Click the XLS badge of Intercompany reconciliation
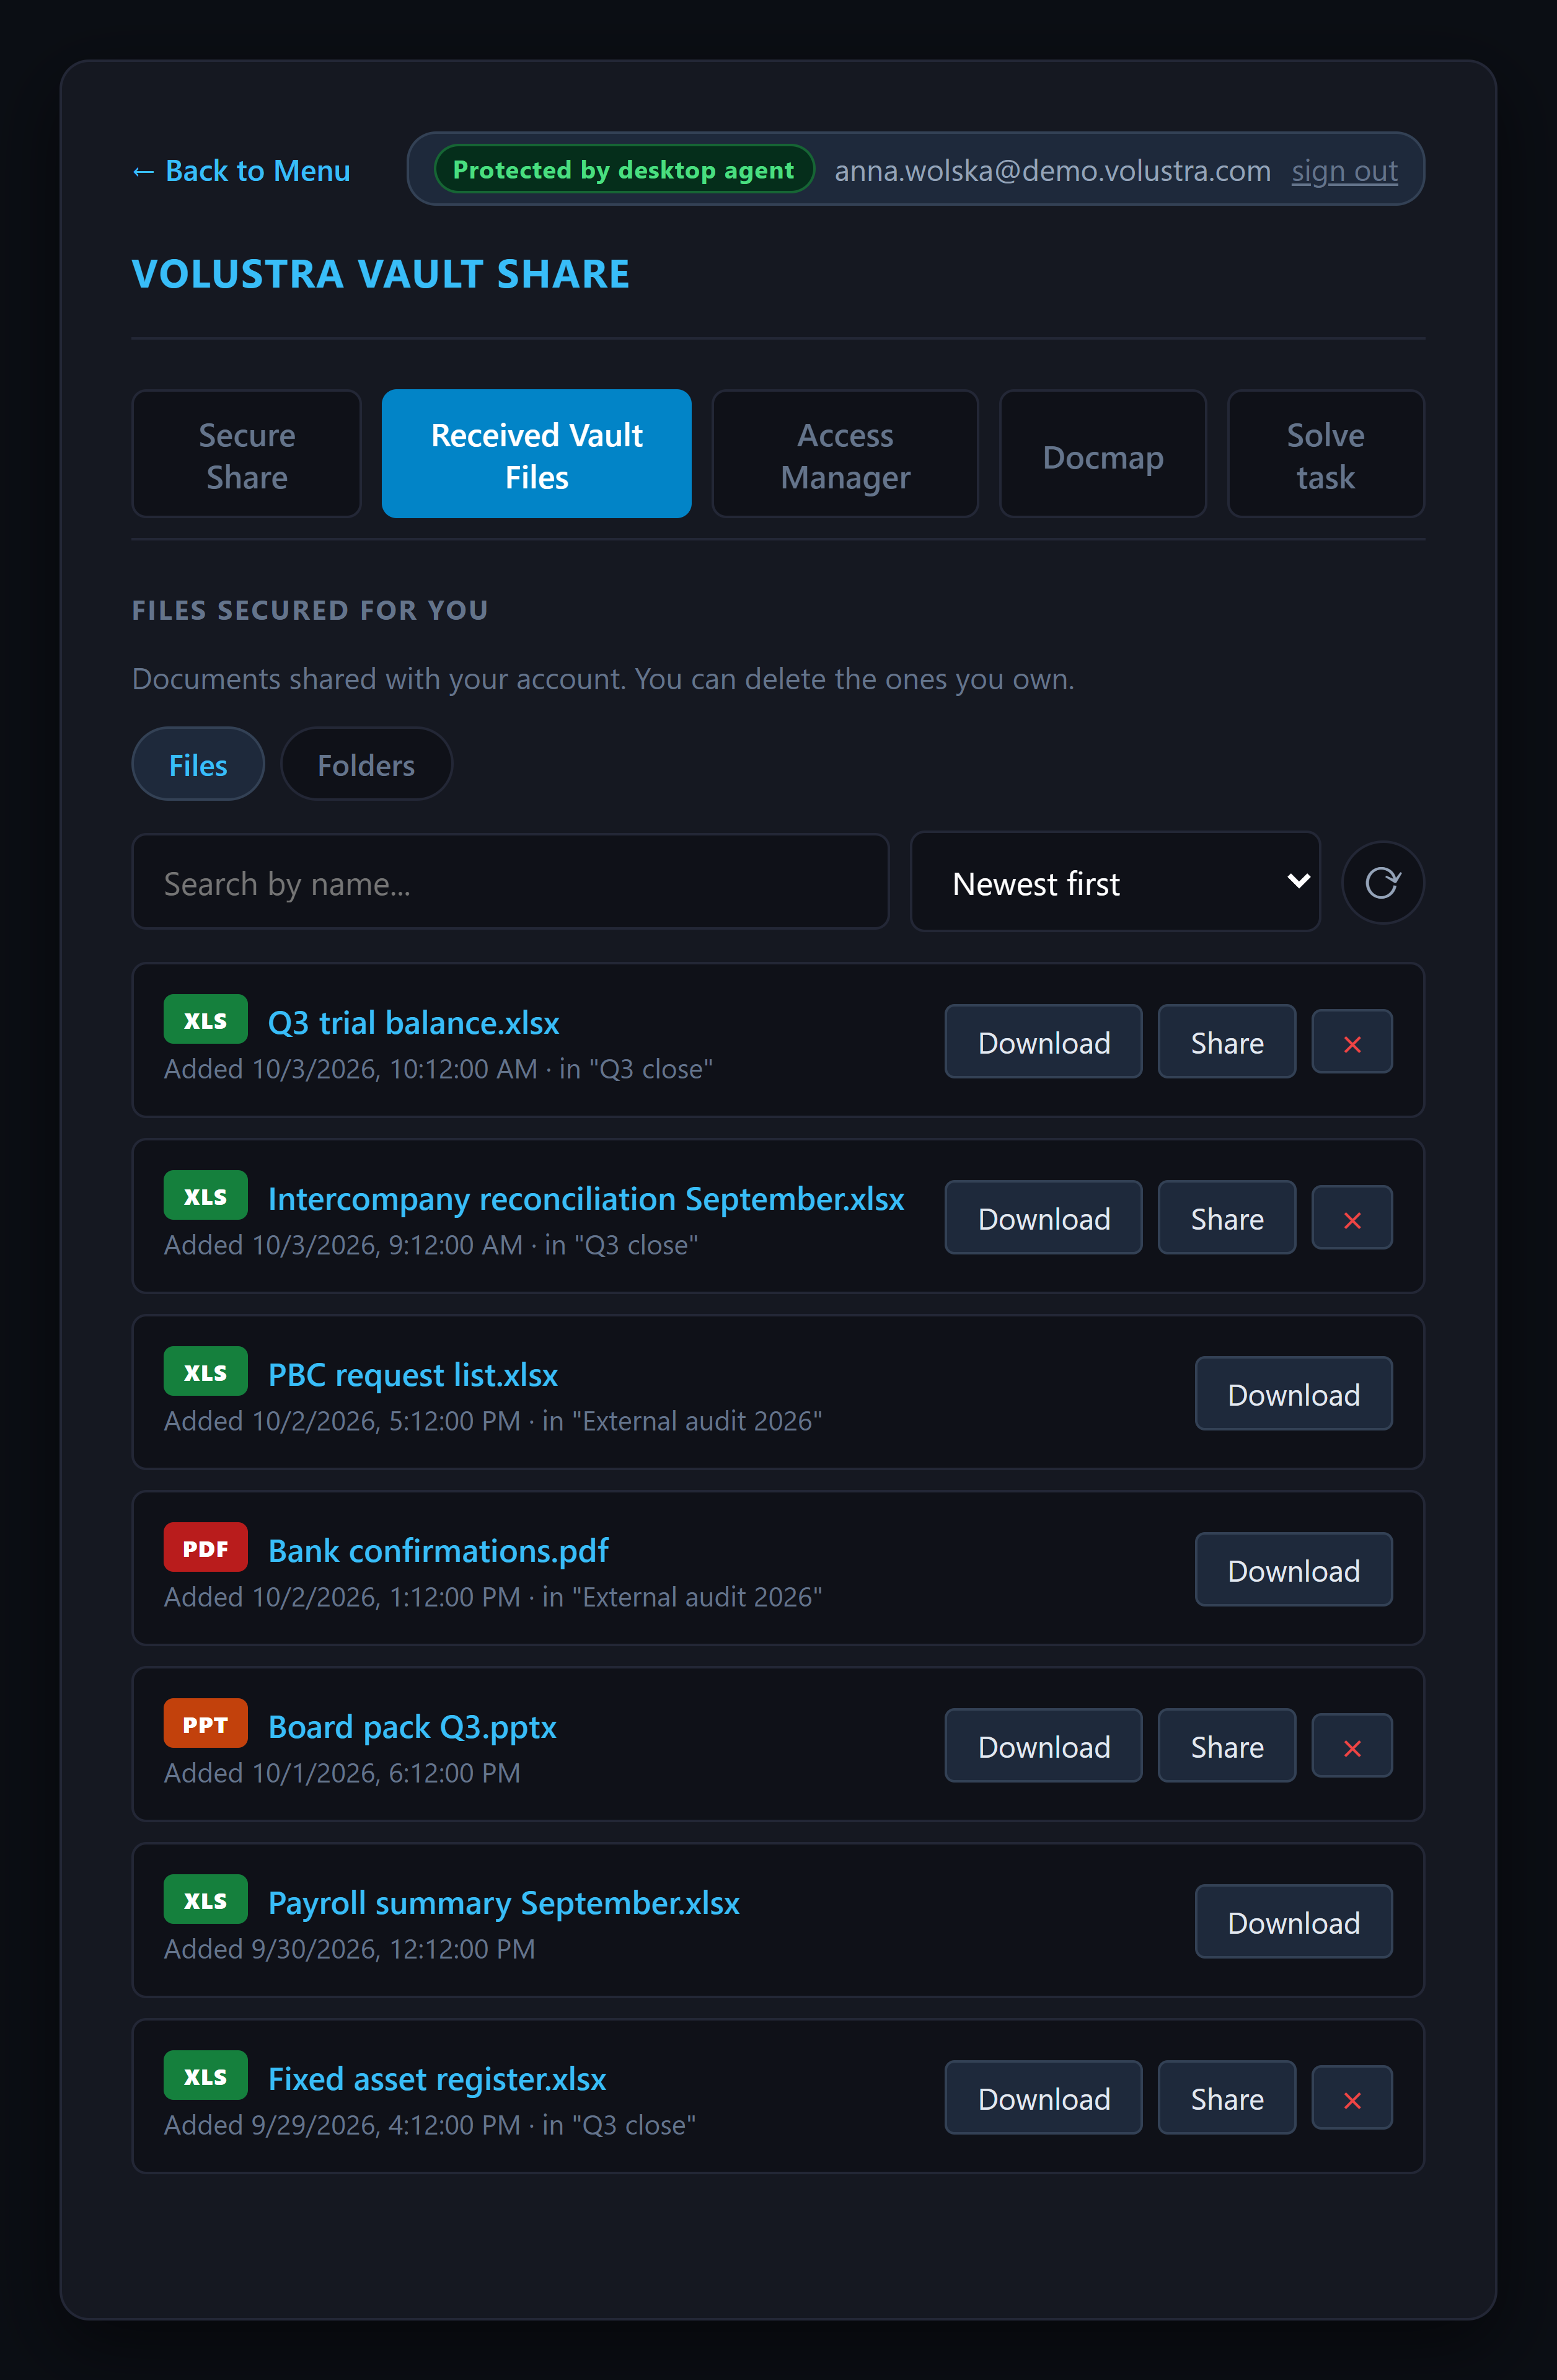 205,1195
